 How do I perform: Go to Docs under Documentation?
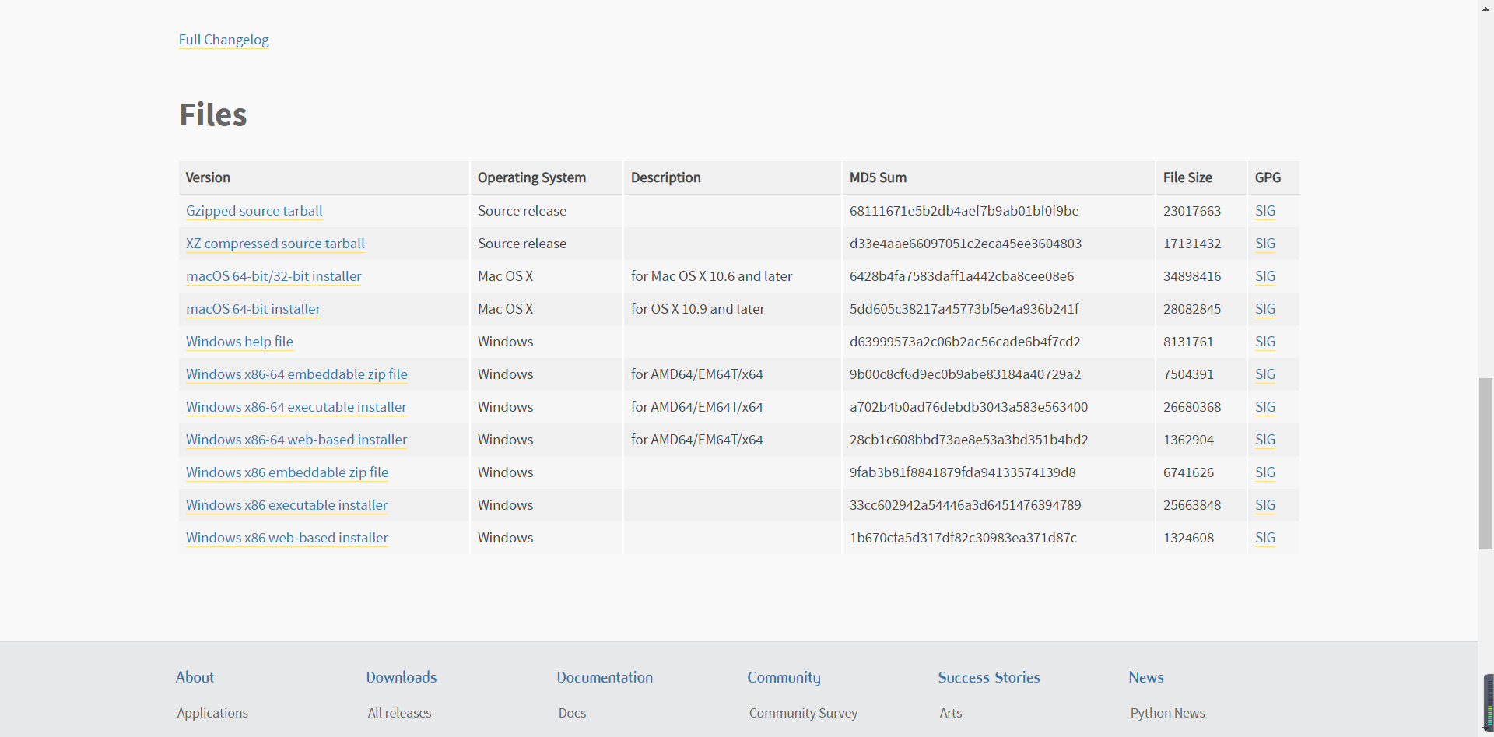[x=572, y=713]
